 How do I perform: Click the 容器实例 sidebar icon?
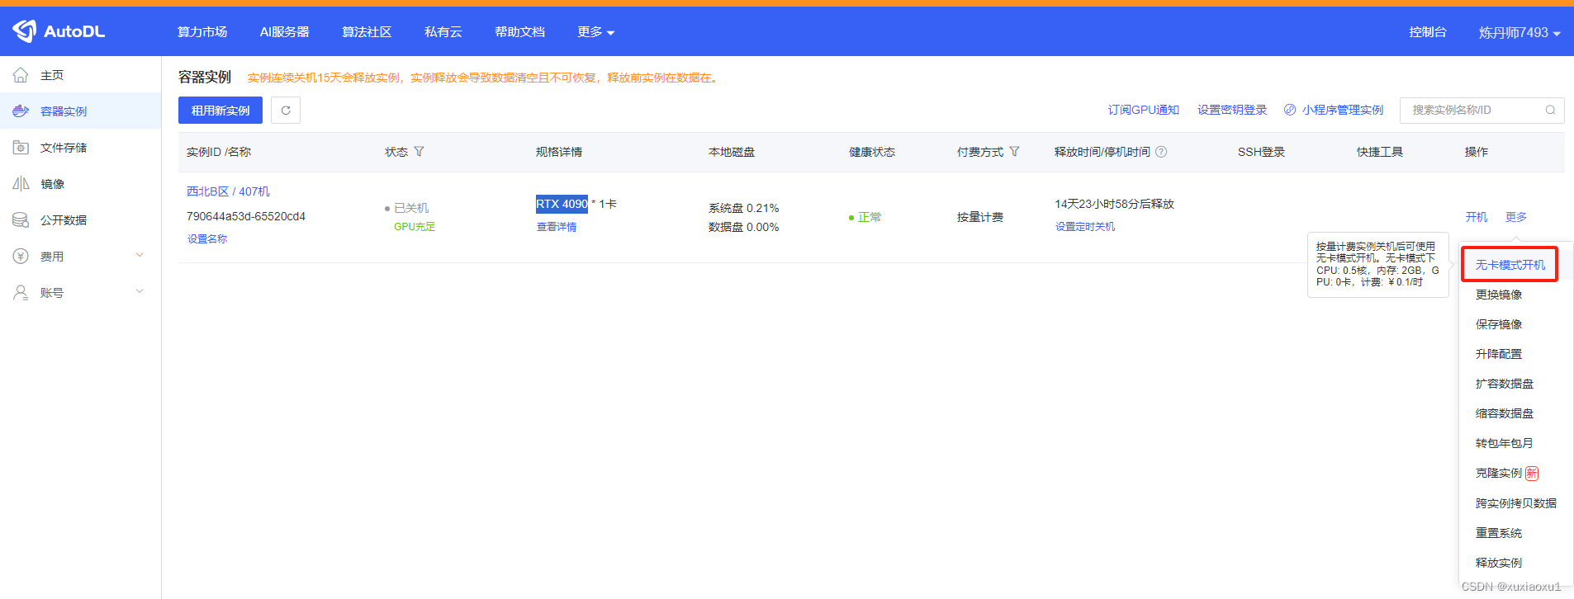(x=21, y=111)
